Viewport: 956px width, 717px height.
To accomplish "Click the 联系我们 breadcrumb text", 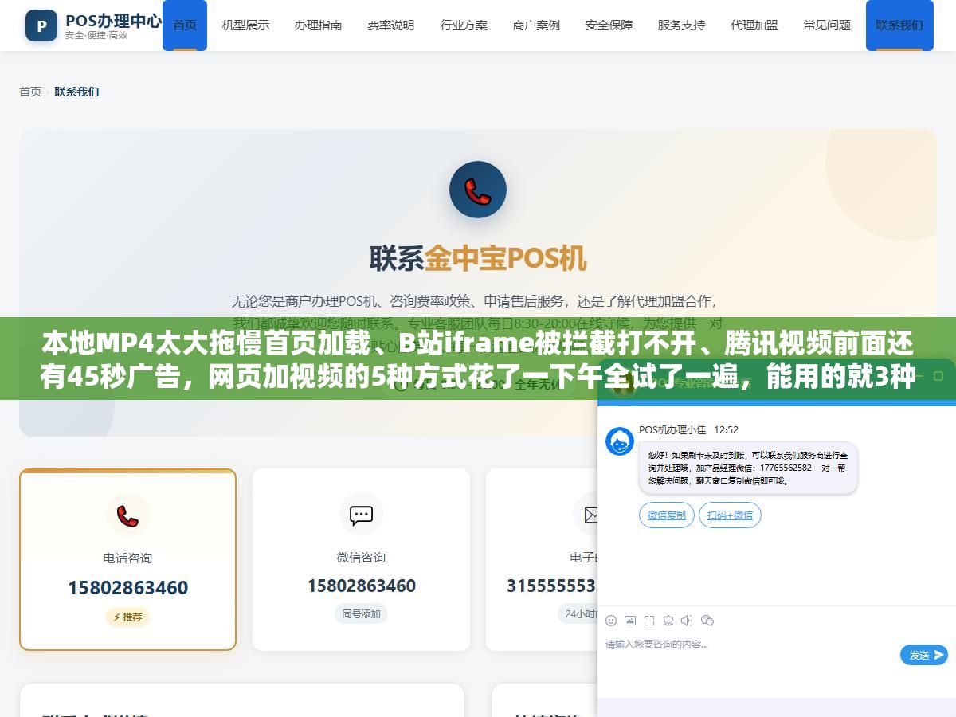I will tap(76, 92).
